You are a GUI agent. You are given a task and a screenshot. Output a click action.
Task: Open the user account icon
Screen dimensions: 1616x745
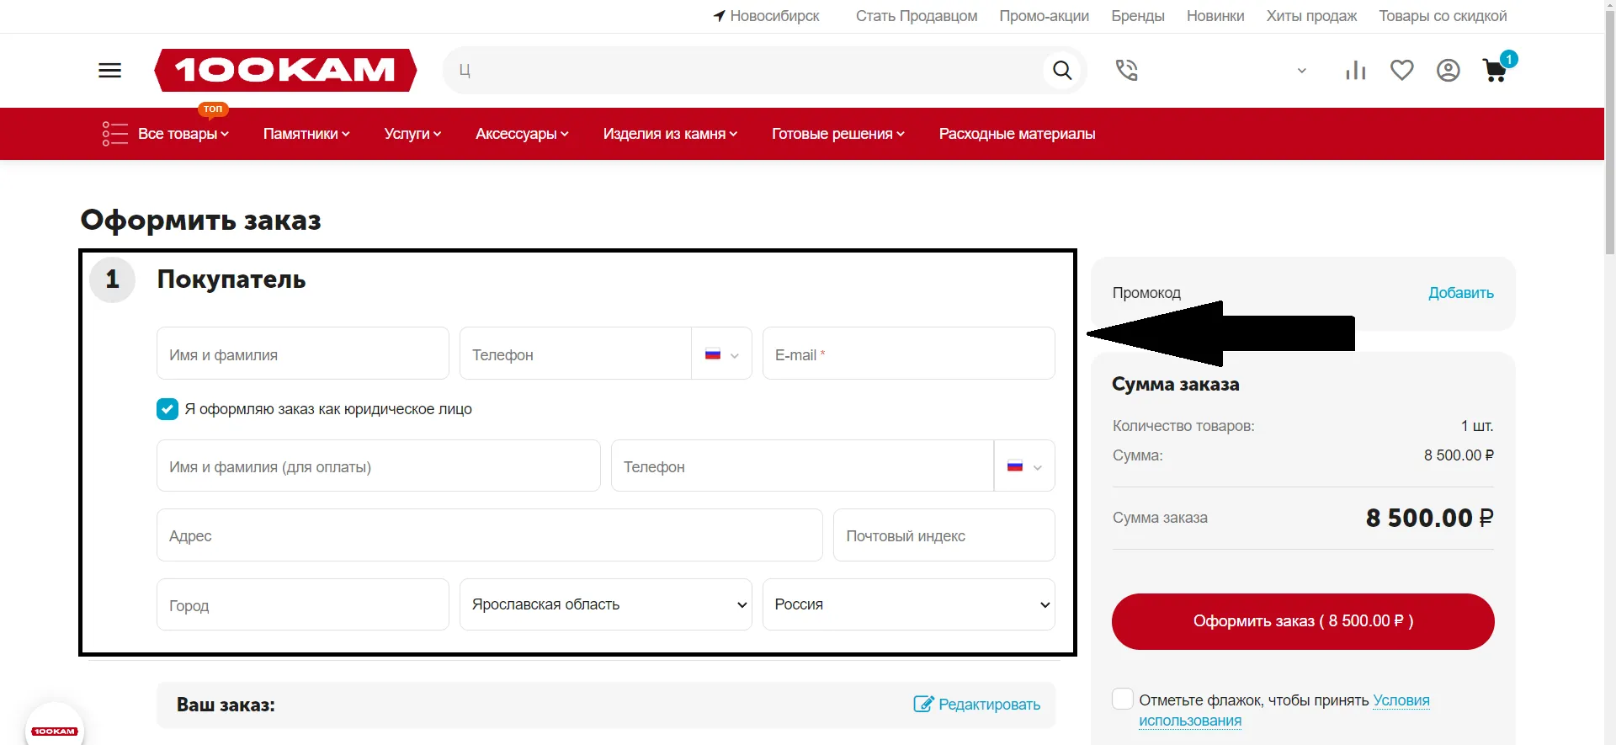click(1448, 71)
